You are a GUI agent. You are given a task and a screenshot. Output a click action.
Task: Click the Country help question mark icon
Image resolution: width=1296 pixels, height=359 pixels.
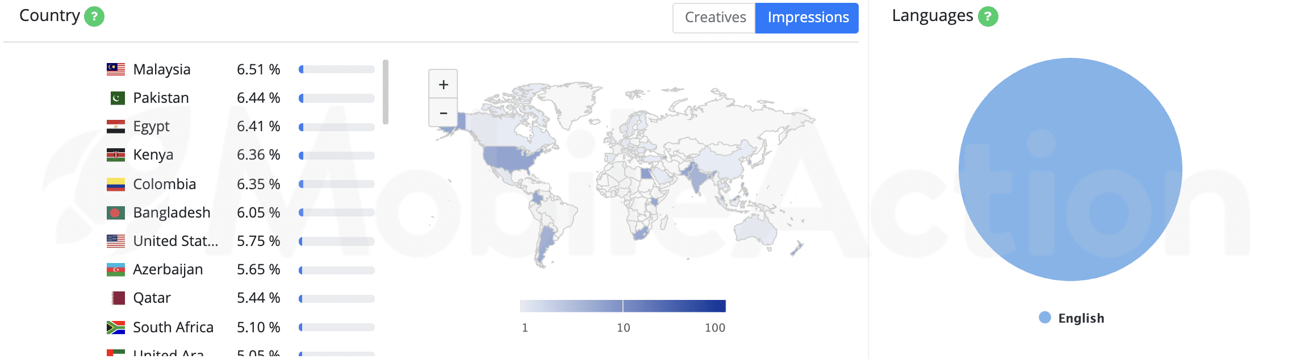(x=94, y=16)
